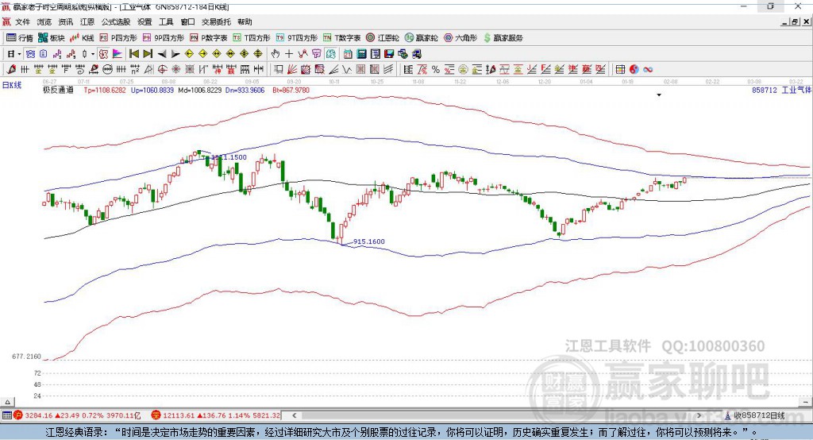This screenshot has width=813, height=440.
Task: Click the Shenzhen index 12113.61 status
Action: click(216, 415)
